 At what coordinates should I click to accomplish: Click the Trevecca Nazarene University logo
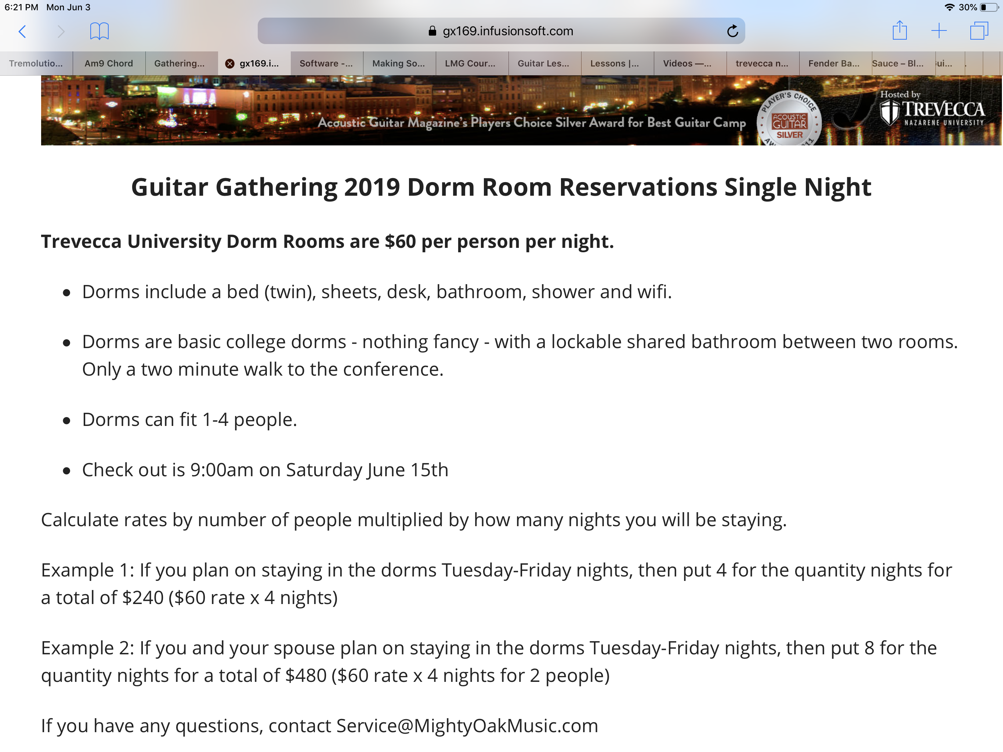932,109
